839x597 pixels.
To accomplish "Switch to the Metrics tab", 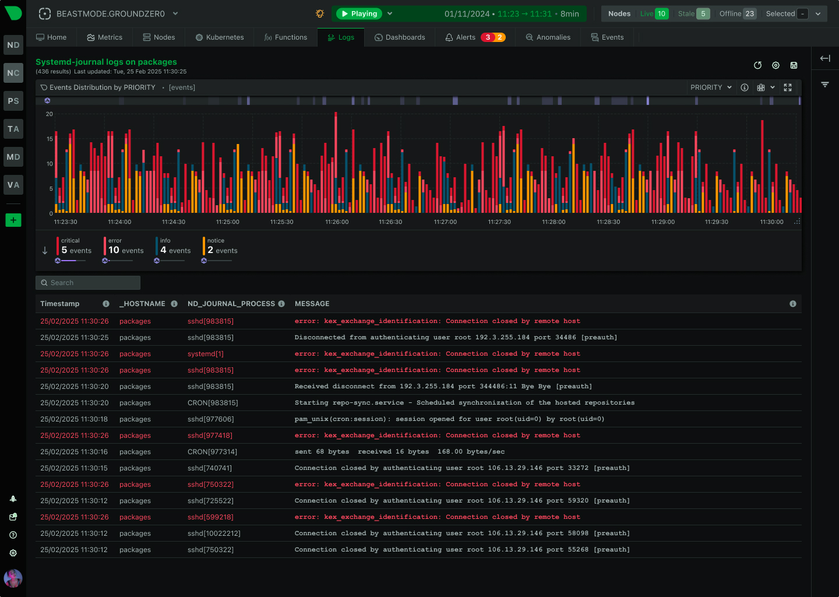I will [x=105, y=37].
